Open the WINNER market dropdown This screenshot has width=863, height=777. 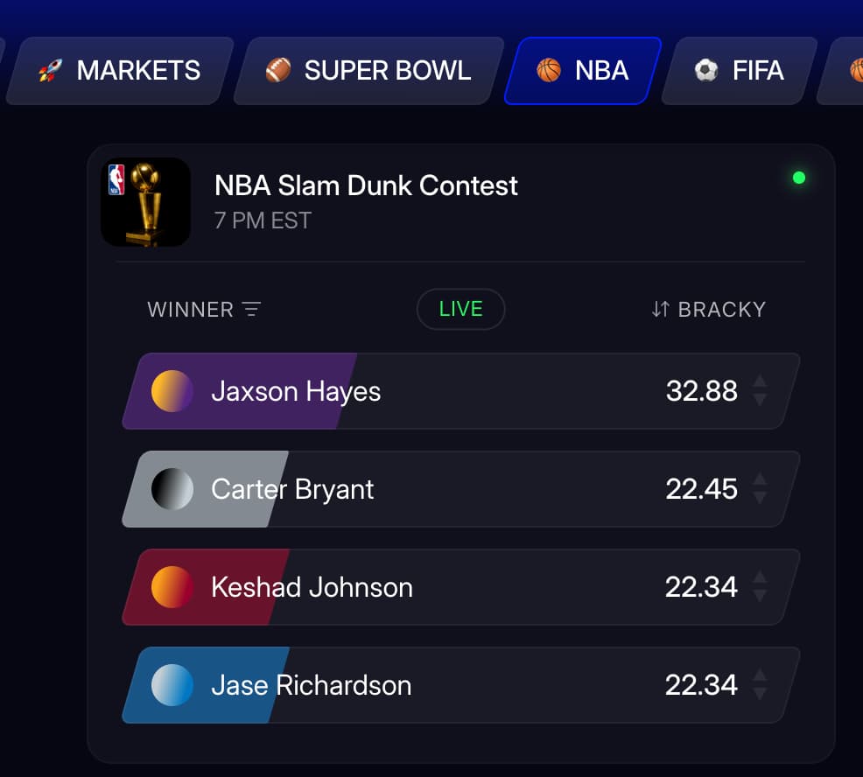tap(191, 310)
